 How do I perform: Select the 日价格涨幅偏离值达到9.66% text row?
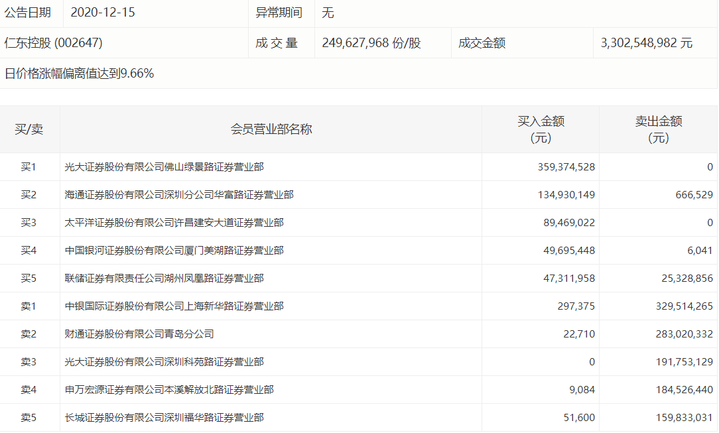coord(80,74)
